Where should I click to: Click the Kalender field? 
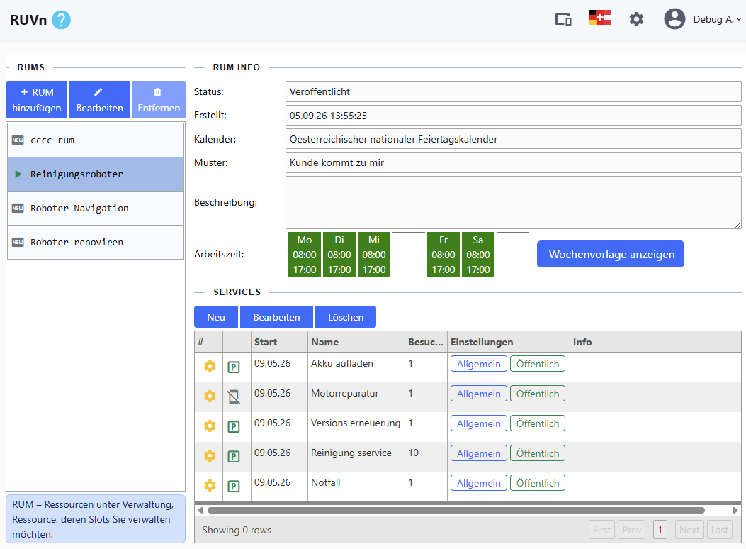(x=514, y=139)
